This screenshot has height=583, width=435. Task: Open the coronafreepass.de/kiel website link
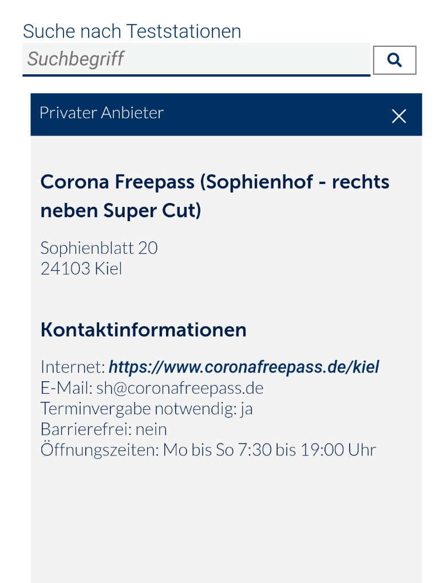(x=244, y=367)
